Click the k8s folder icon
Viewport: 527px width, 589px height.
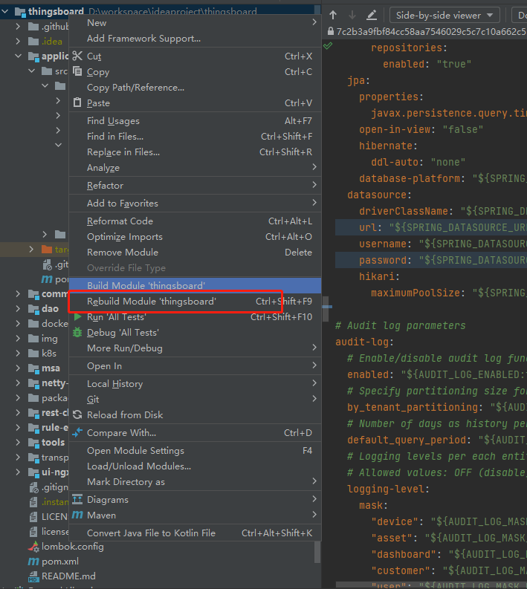tap(33, 354)
